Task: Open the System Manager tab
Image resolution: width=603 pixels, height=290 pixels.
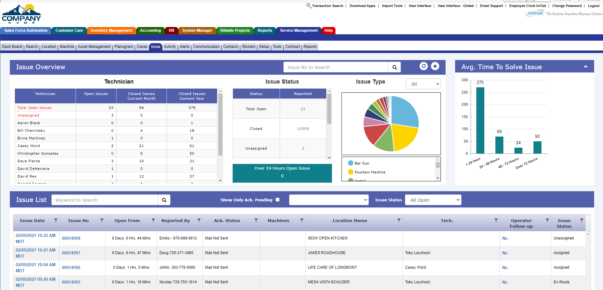Action: [197, 30]
